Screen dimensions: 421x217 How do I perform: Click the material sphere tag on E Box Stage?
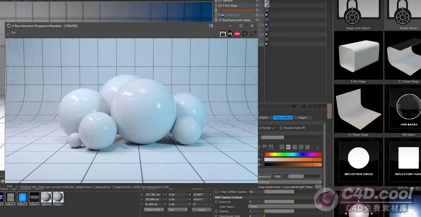click(267, 5)
